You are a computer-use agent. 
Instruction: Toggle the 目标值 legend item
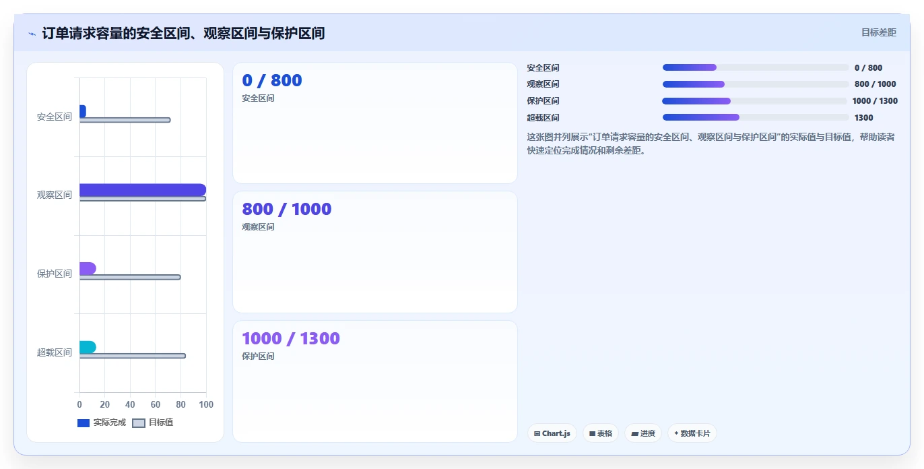[153, 423]
